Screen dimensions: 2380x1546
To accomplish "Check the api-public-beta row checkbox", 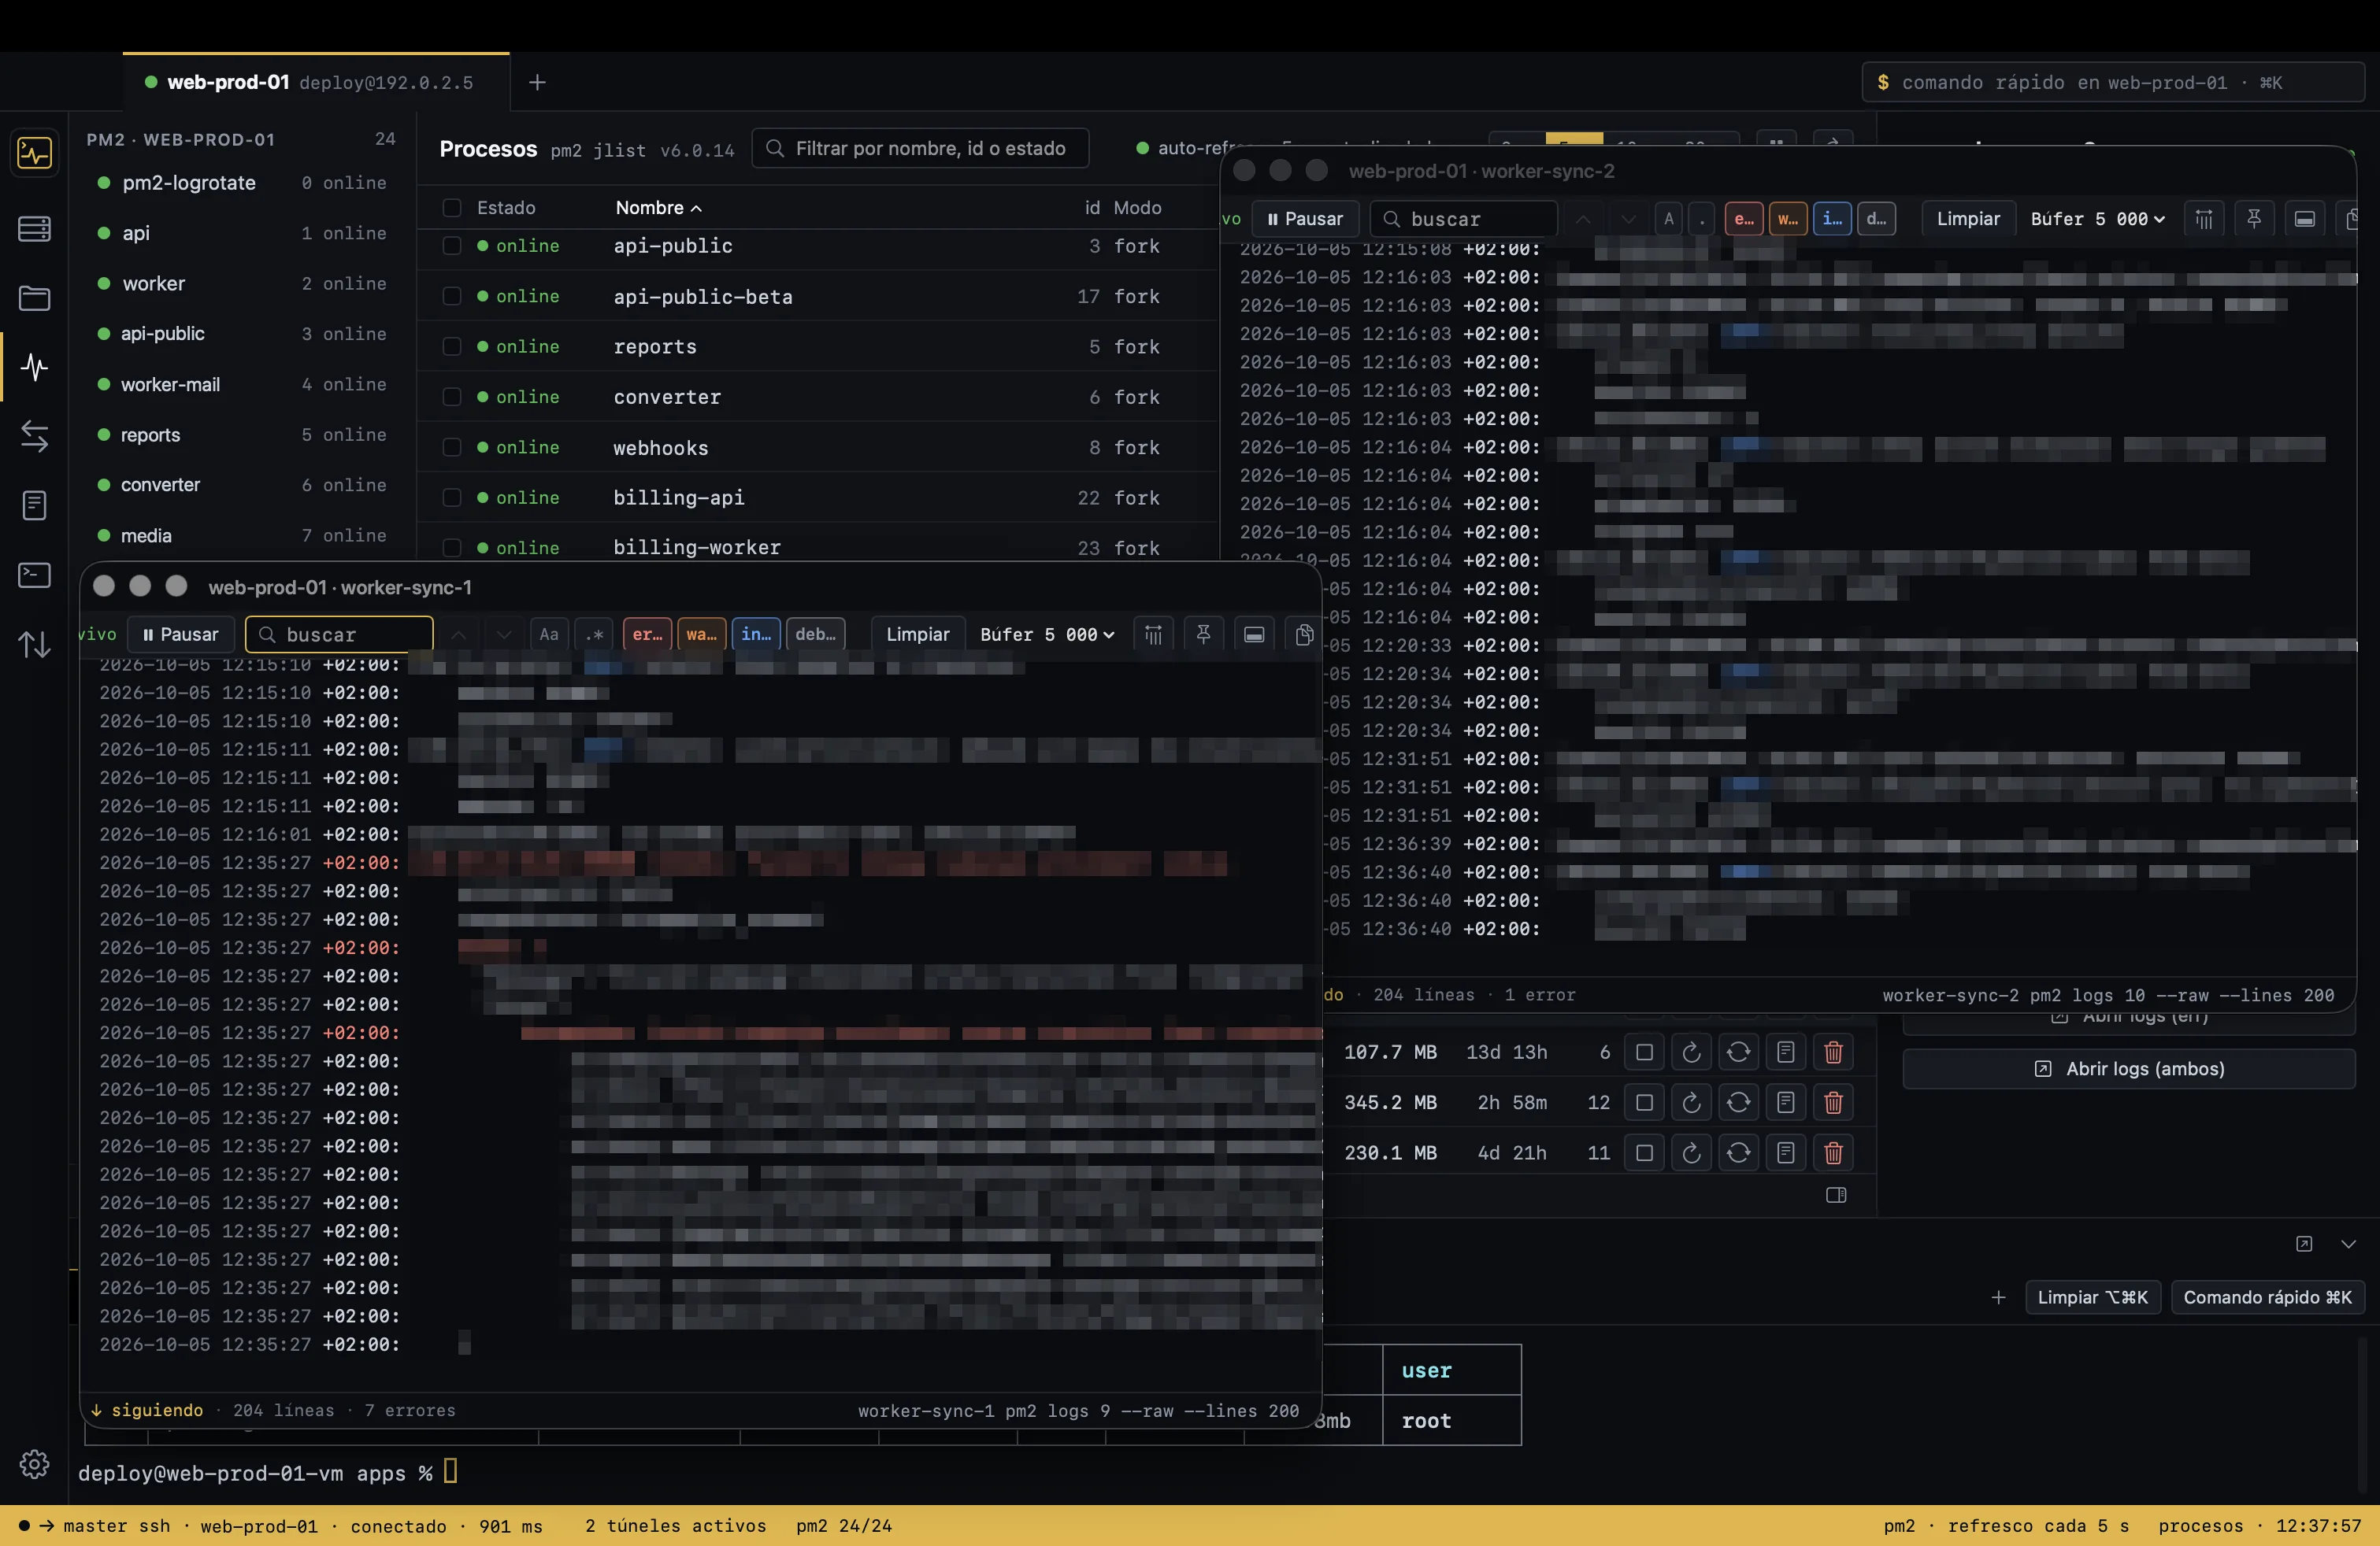I will click(452, 296).
